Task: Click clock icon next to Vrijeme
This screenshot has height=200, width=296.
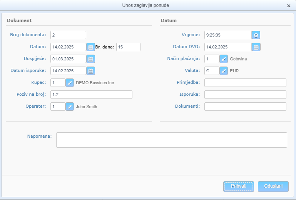Action: pos(256,35)
